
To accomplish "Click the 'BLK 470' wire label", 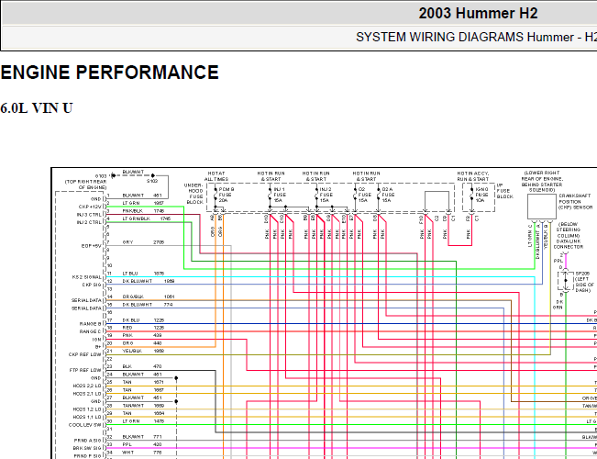I will 142,366.
